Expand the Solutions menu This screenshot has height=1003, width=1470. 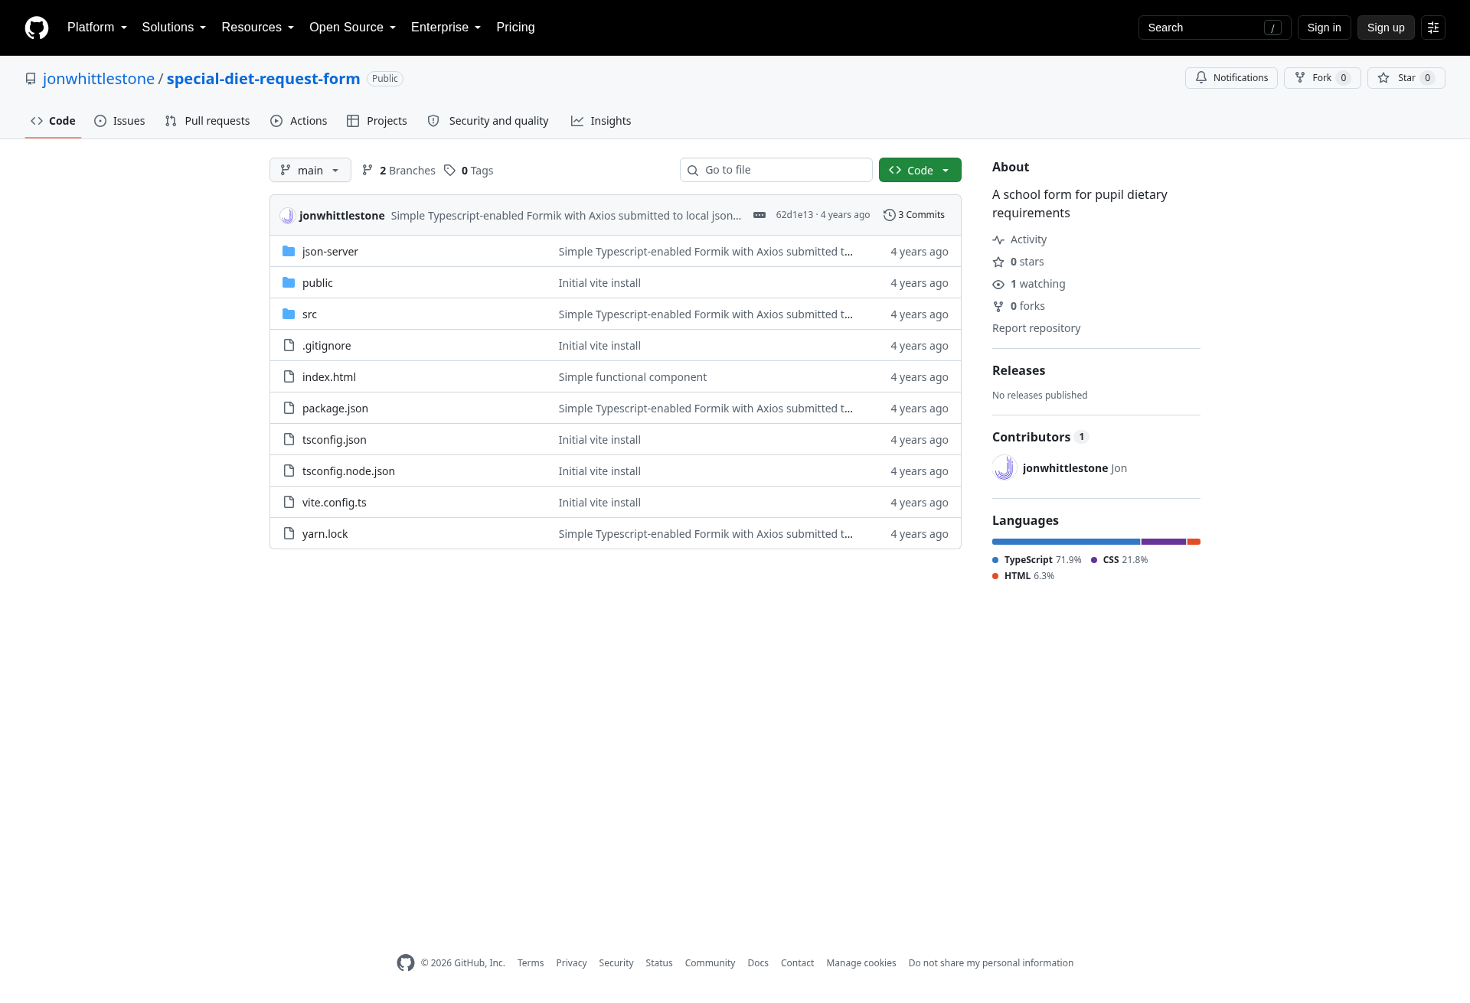pos(174,28)
